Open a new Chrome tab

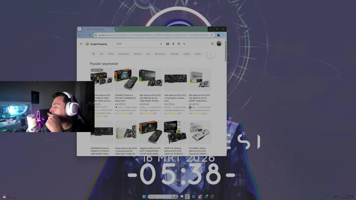[117, 29]
